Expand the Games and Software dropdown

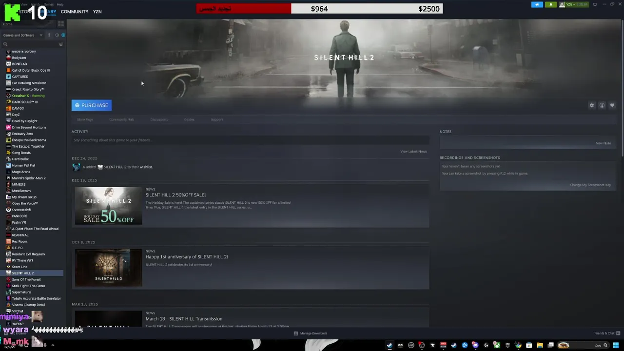pyautogui.click(x=22, y=35)
